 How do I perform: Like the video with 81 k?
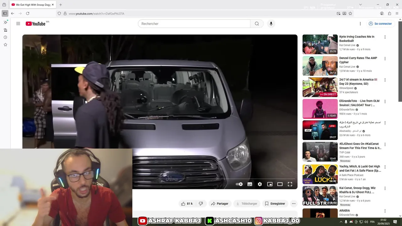[187, 204]
